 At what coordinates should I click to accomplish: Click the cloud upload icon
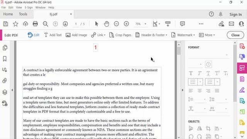click(x=25, y=24)
